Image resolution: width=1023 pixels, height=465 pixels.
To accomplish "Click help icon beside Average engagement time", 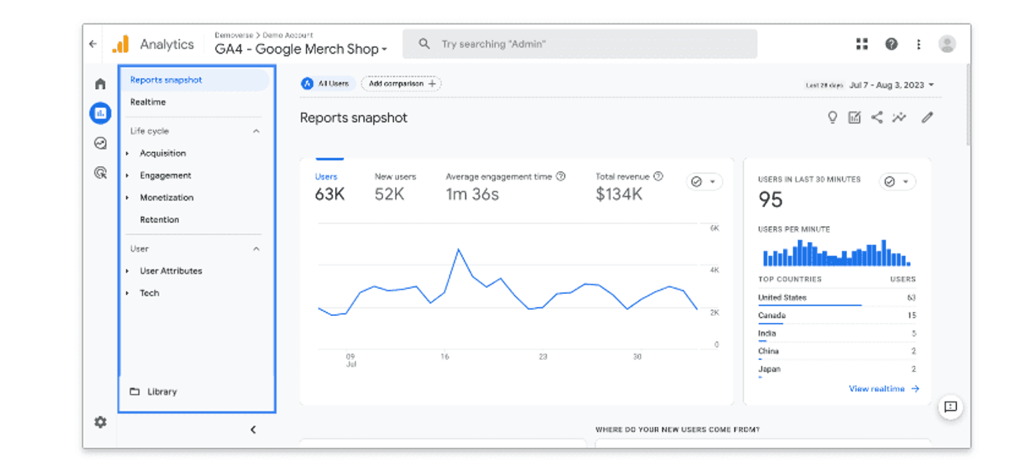I will point(561,177).
